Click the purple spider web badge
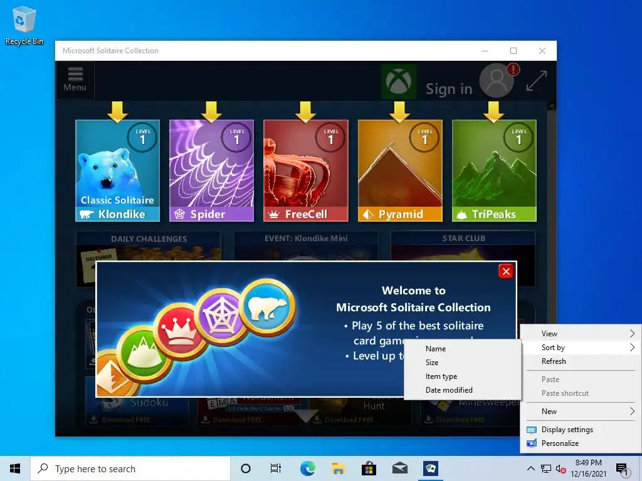The height and width of the screenshot is (481, 642). coord(221,317)
